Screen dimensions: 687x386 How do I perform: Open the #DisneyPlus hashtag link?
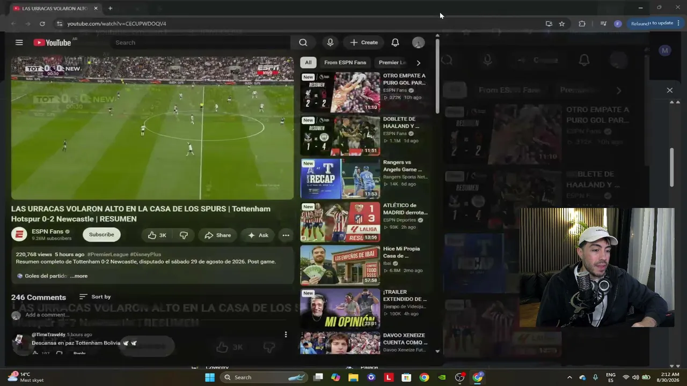click(145, 255)
